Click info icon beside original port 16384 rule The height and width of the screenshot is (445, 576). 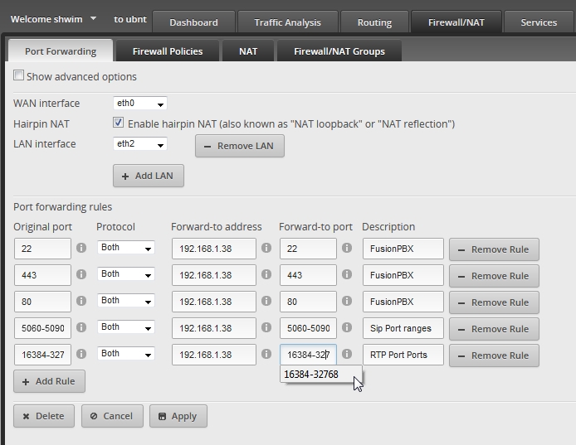[x=81, y=354]
